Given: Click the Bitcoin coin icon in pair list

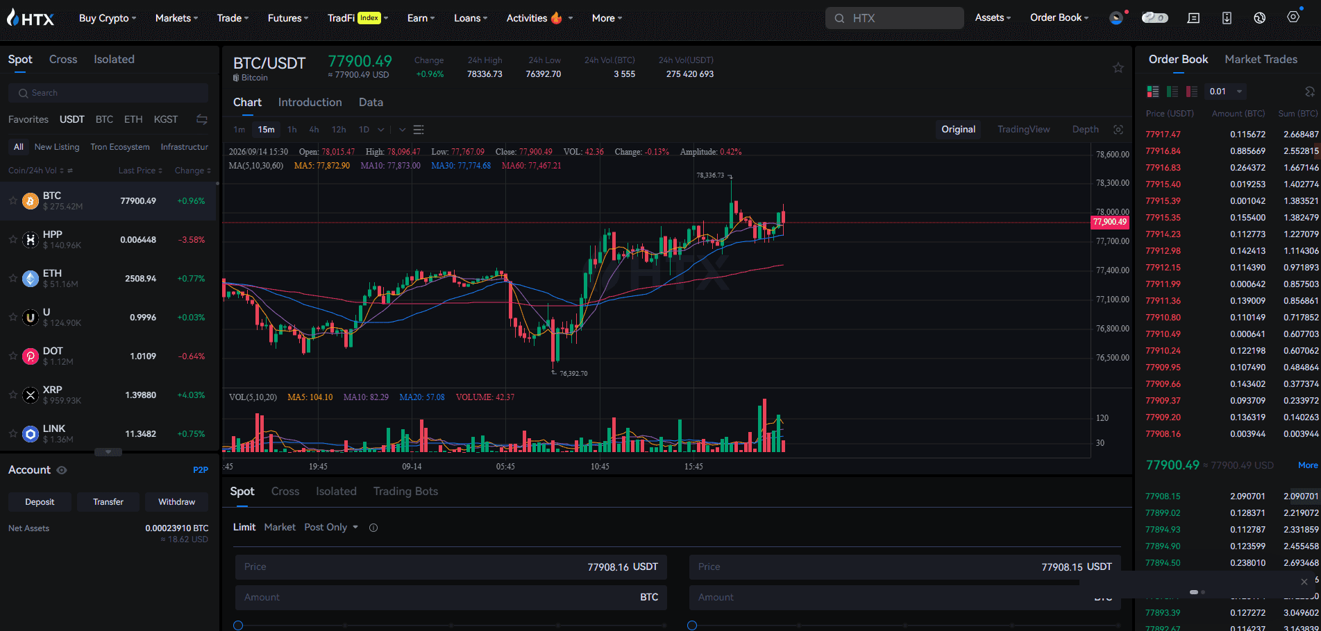Looking at the screenshot, I should 31,201.
